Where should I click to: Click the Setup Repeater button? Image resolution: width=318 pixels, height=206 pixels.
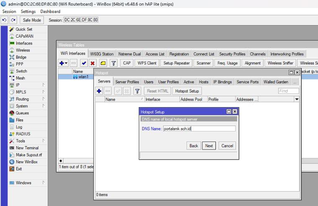pos(177,63)
